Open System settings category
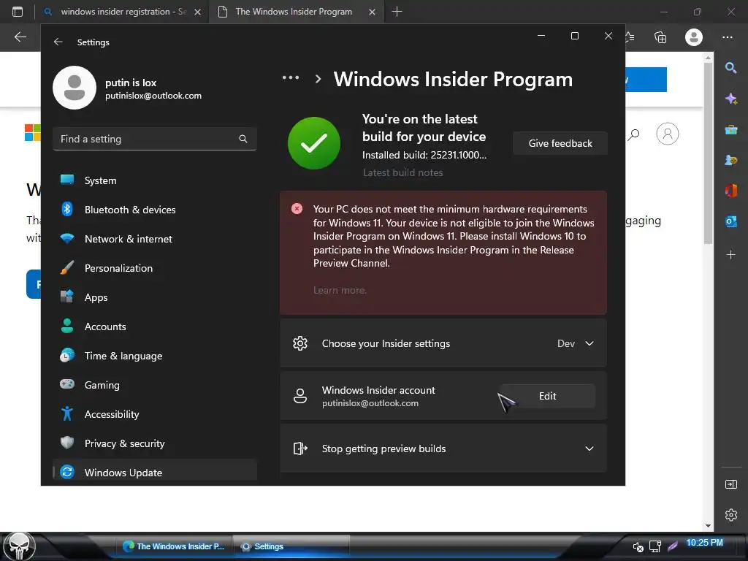 (155, 180)
